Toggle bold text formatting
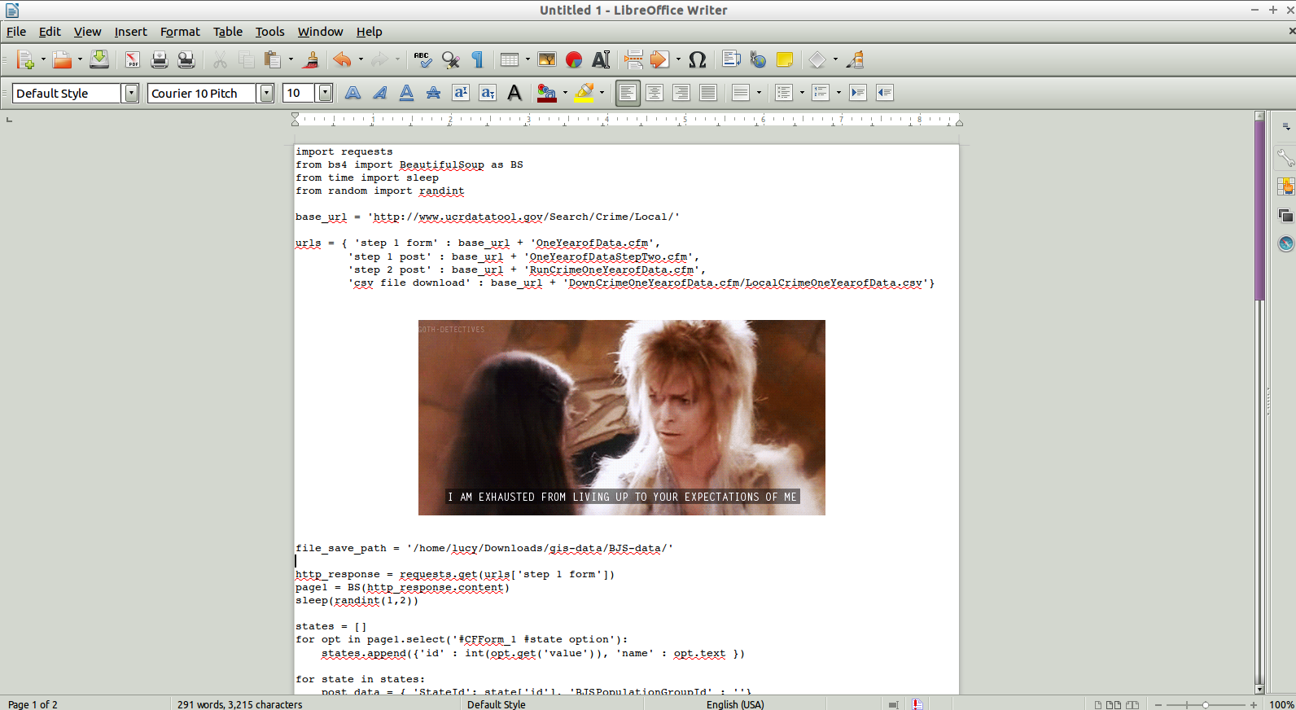 (352, 93)
